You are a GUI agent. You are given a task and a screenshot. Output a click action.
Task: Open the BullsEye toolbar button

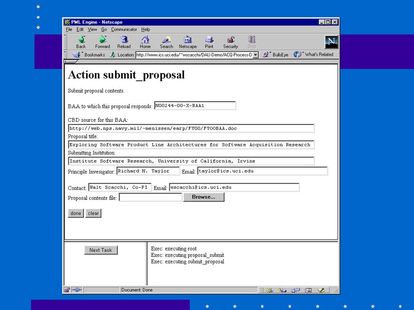[275, 55]
